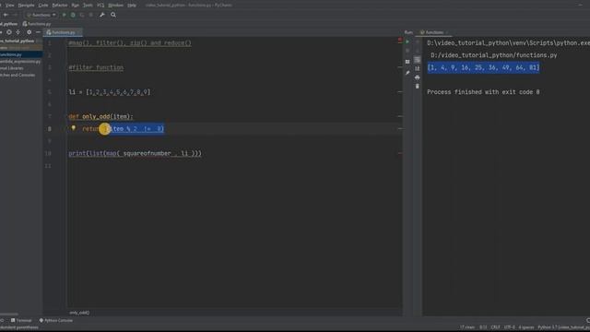Open the Terminal tool window

point(21,320)
